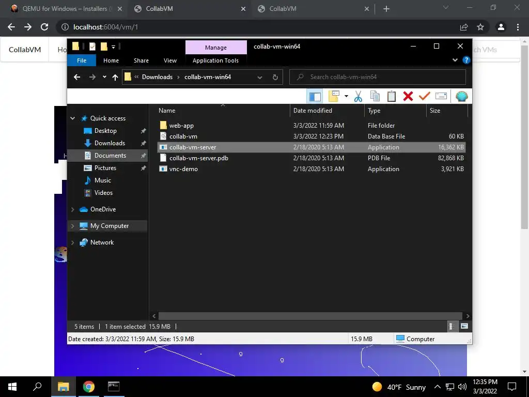This screenshot has width=529, height=397.
Task: Select the collab-vm database file
Action: [183, 136]
